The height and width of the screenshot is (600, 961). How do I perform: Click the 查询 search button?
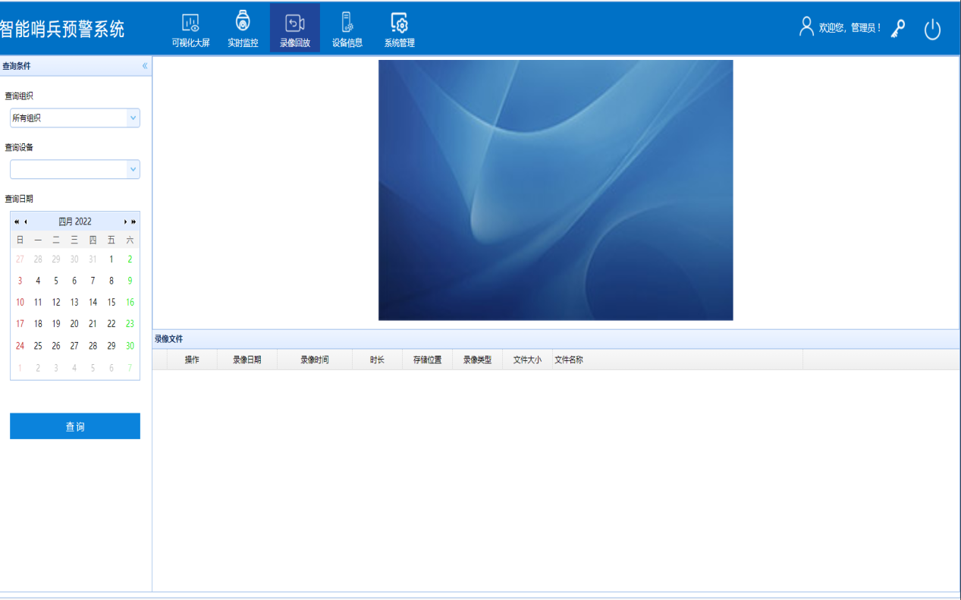point(75,426)
